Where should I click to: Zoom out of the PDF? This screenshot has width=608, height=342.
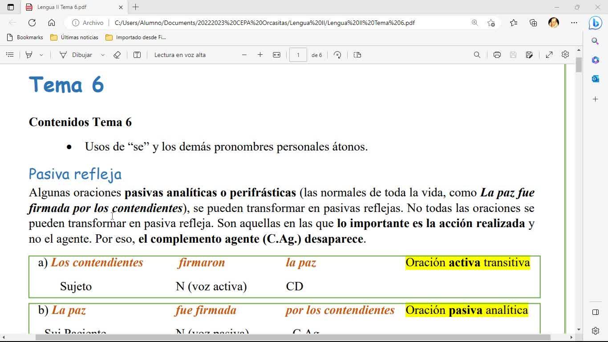[x=244, y=55]
